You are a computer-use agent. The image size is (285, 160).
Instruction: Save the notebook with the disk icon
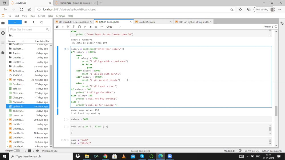pyautogui.click(x=57, y=27)
